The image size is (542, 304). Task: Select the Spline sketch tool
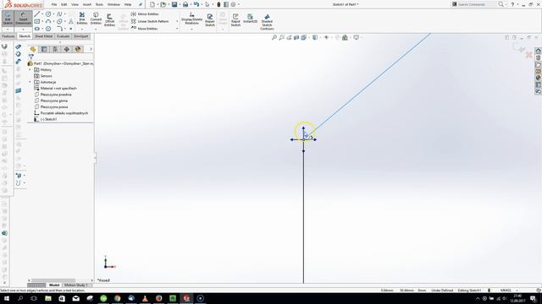point(59,14)
